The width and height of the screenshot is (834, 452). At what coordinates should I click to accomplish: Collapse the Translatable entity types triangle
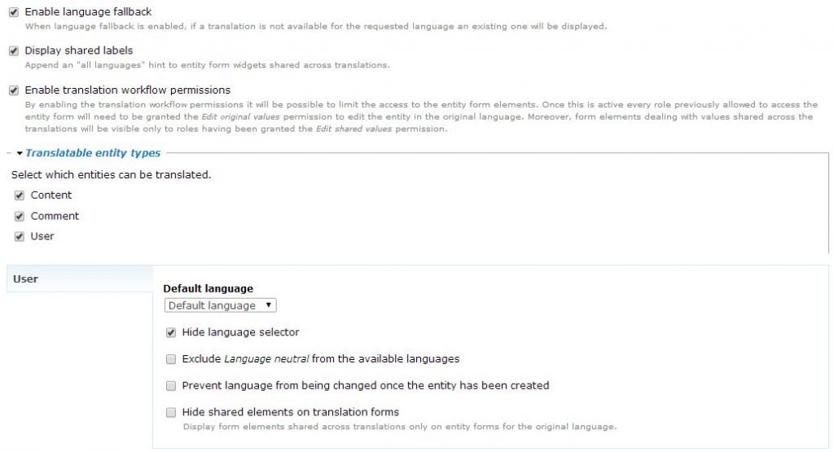coord(20,153)
